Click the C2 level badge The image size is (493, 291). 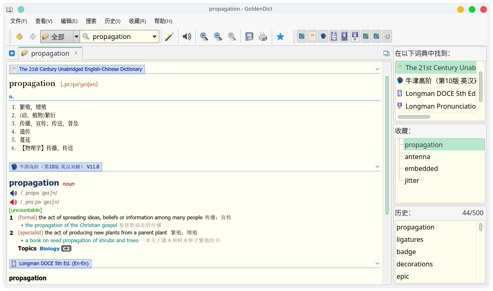click(x=66, y=248)
